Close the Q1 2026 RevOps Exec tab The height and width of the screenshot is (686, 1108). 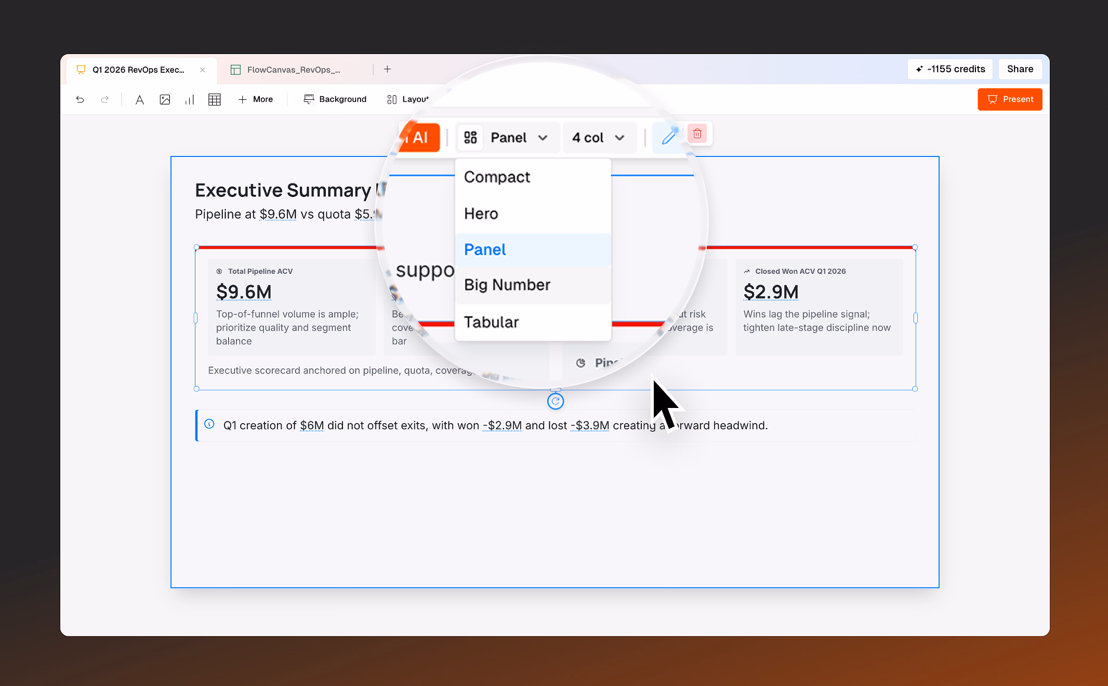coord(203,70)
